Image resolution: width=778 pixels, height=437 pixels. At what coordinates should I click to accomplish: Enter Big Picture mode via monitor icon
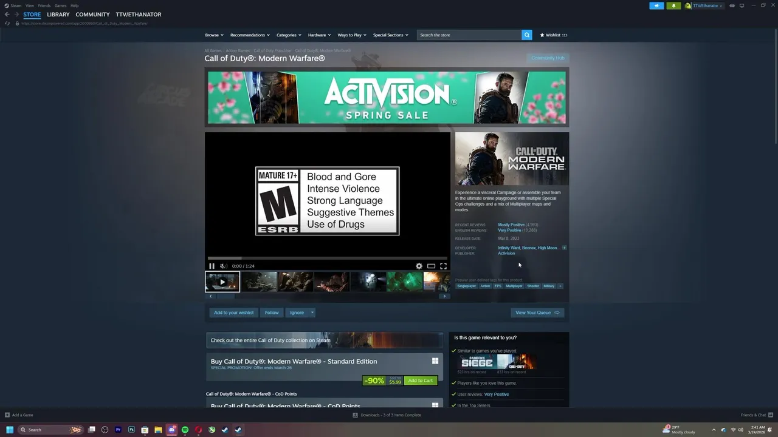coord(742,5)
